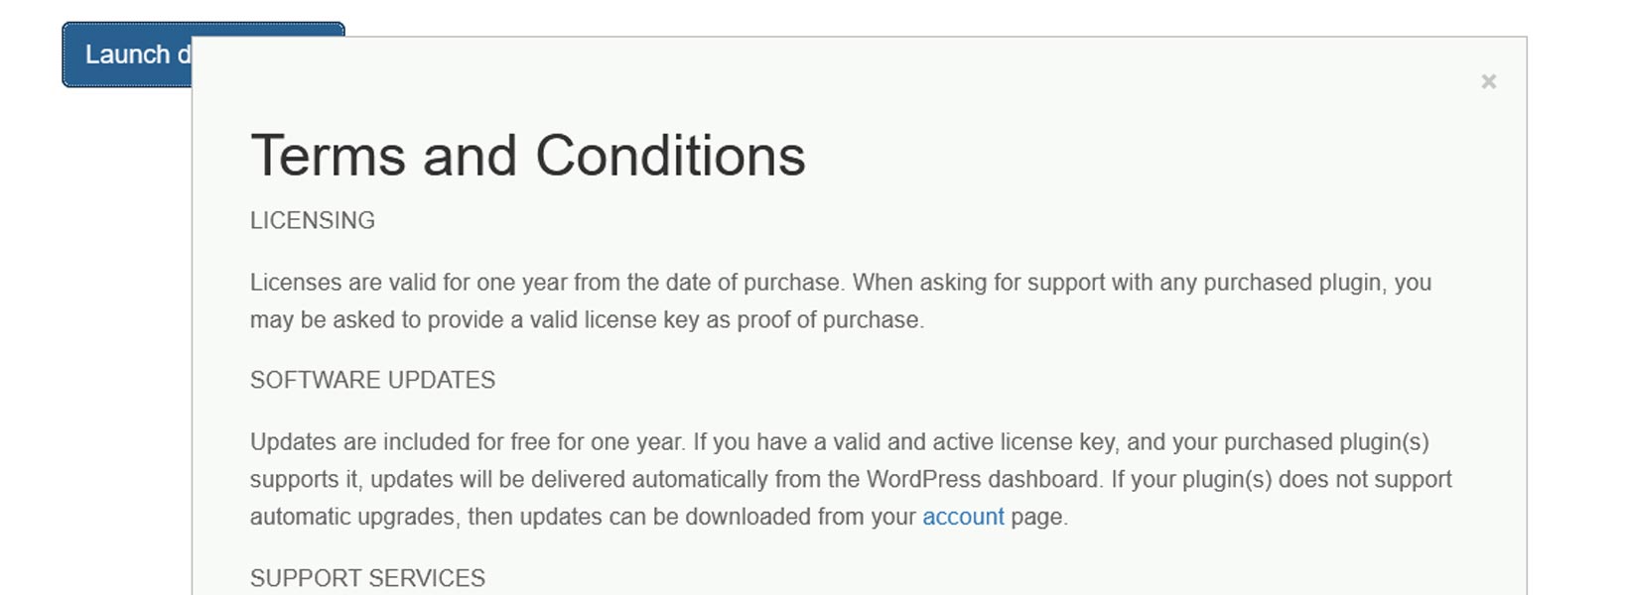Click the word 'Terms' in the modal title

pyautogui.click(x=329, y=156)
